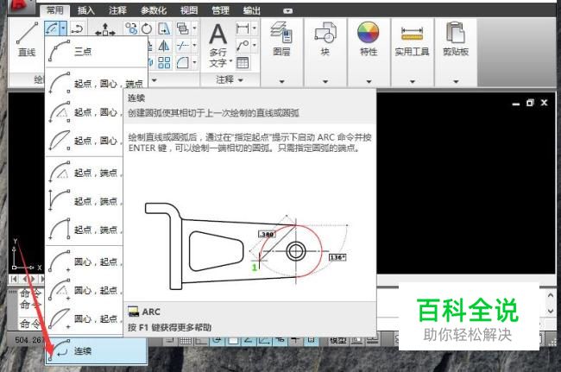561x372 pixels.
Task: Switch to the 注释 ribbon tab
Action: (117, 10)
